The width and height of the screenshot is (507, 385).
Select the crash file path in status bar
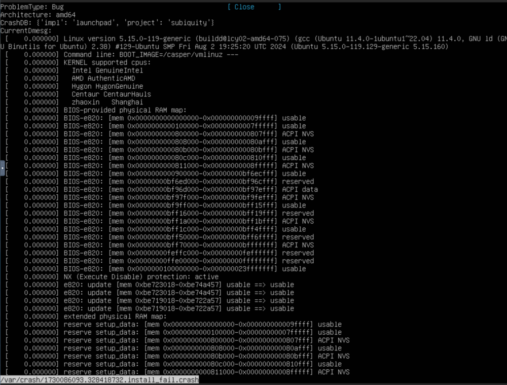click(99, 379)
